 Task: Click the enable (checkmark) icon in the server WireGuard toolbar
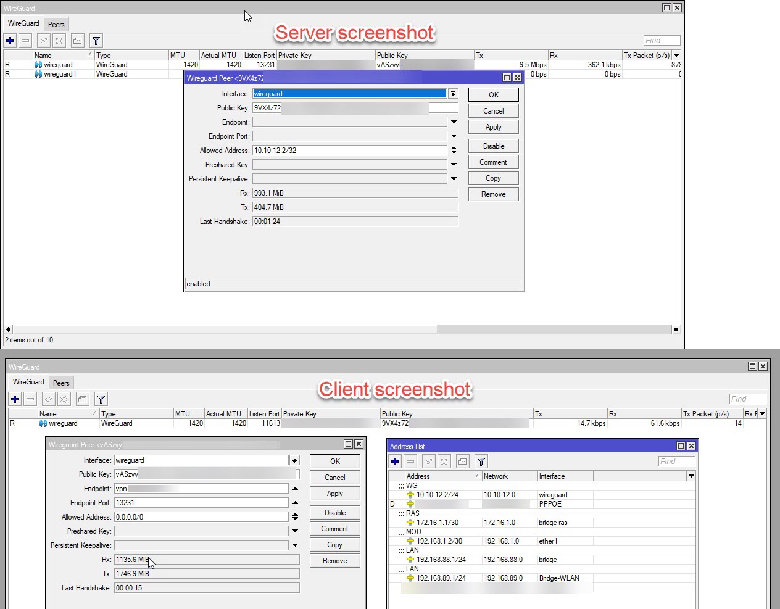[43, 41]
